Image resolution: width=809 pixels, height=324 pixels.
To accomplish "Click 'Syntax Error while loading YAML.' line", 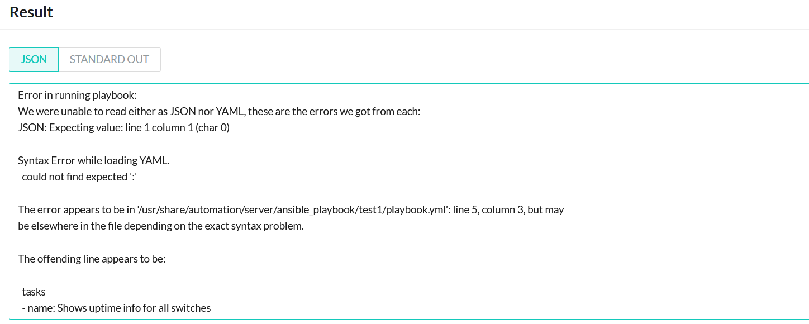I will tap(93, 160).
